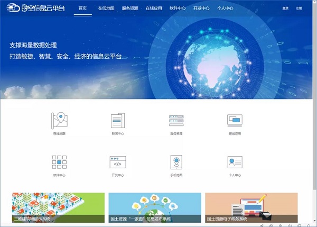Click the 注册 register link

pos(299,8)
